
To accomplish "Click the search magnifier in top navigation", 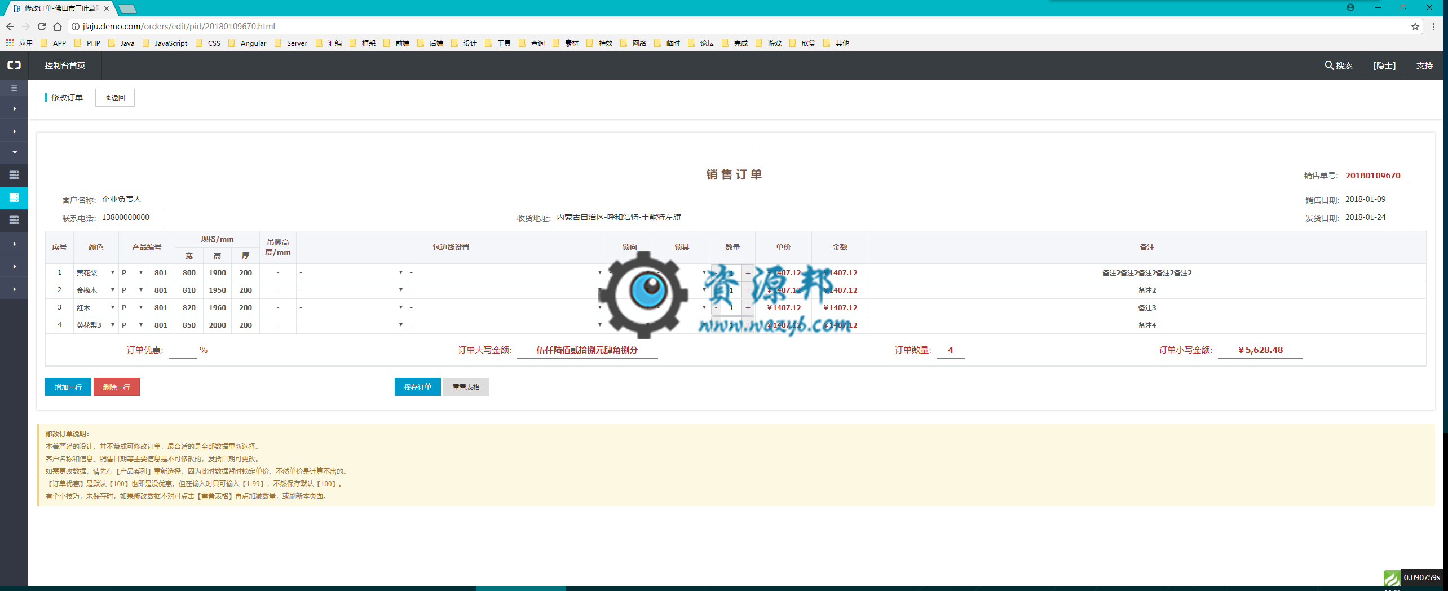I will [1329, 65].
